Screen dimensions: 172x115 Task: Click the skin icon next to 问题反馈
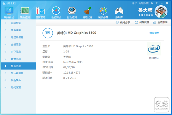click(x=152, y=3)
